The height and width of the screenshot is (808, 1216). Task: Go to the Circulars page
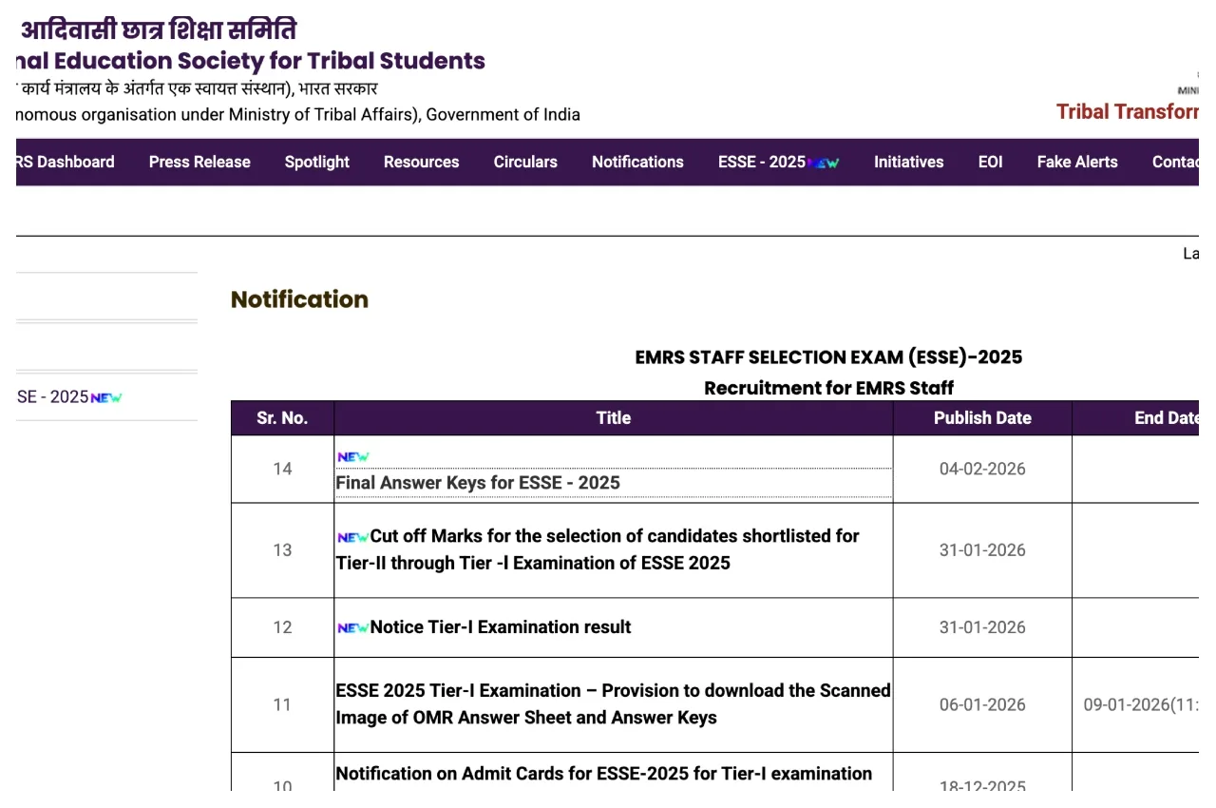[525, 162]
